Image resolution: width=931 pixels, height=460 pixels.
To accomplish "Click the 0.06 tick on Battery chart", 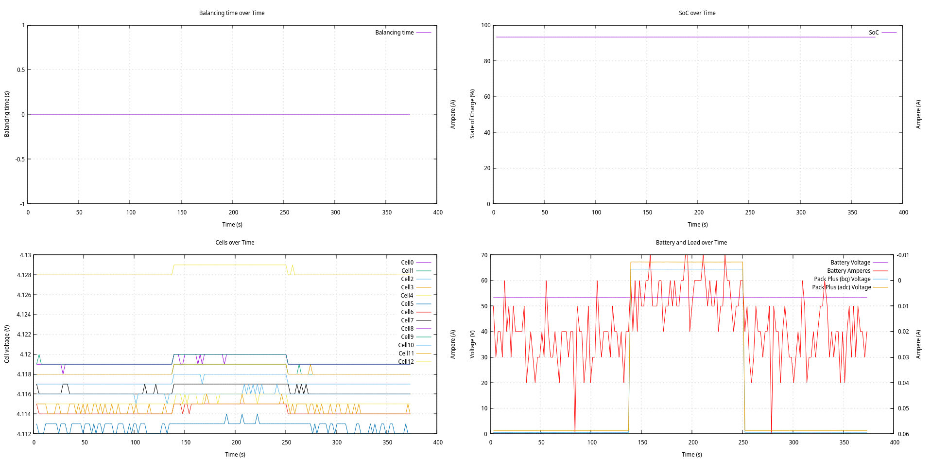I will (x=903, y=434).
